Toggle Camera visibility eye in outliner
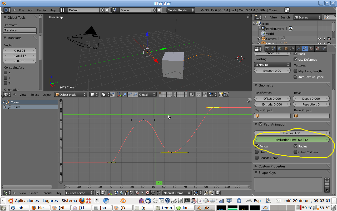337x211 pixels. click(320, 39)
